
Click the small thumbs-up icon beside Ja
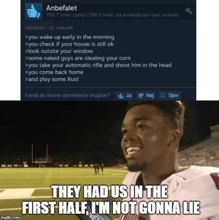[121, 95]
